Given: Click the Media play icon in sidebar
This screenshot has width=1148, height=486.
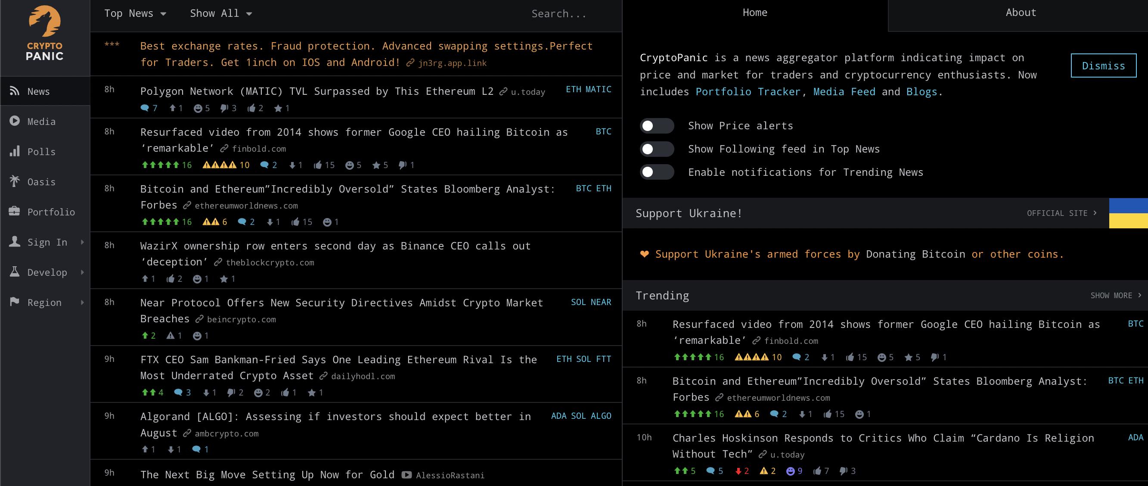Looking at the screenshot, I should [x=15, y=121].
